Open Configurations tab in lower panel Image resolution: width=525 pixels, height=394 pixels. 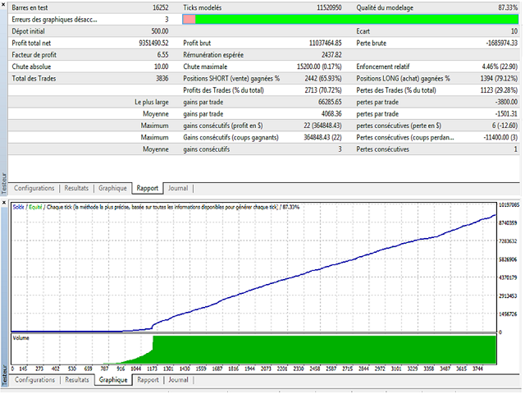[34, 380]
